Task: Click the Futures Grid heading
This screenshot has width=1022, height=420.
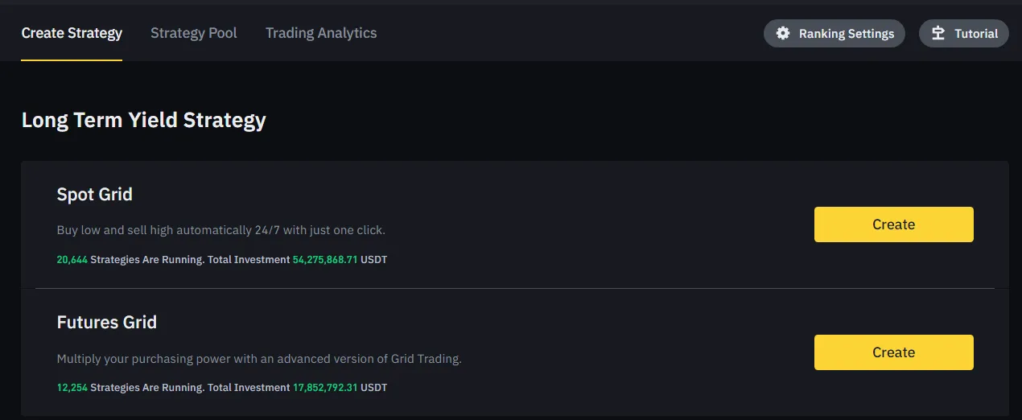Action: (107, 323)
